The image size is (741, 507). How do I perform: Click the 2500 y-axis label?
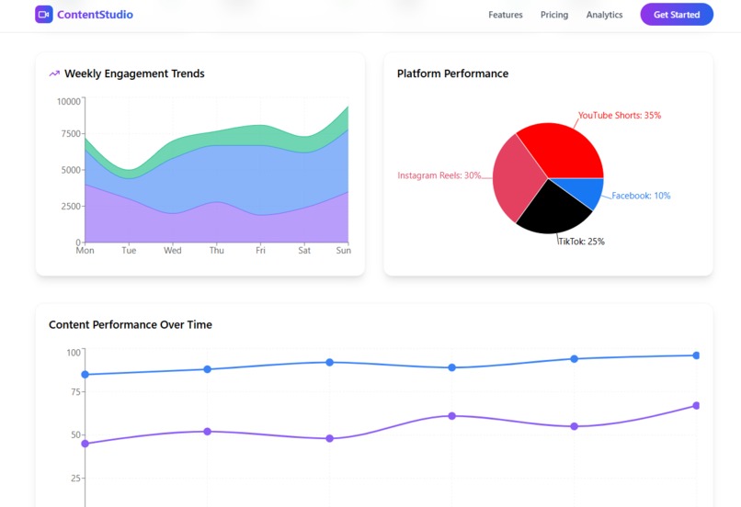(x=71, y=207)
